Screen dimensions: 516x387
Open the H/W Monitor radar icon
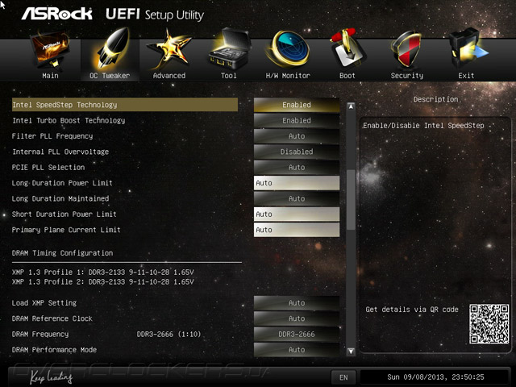coord(288,48)
